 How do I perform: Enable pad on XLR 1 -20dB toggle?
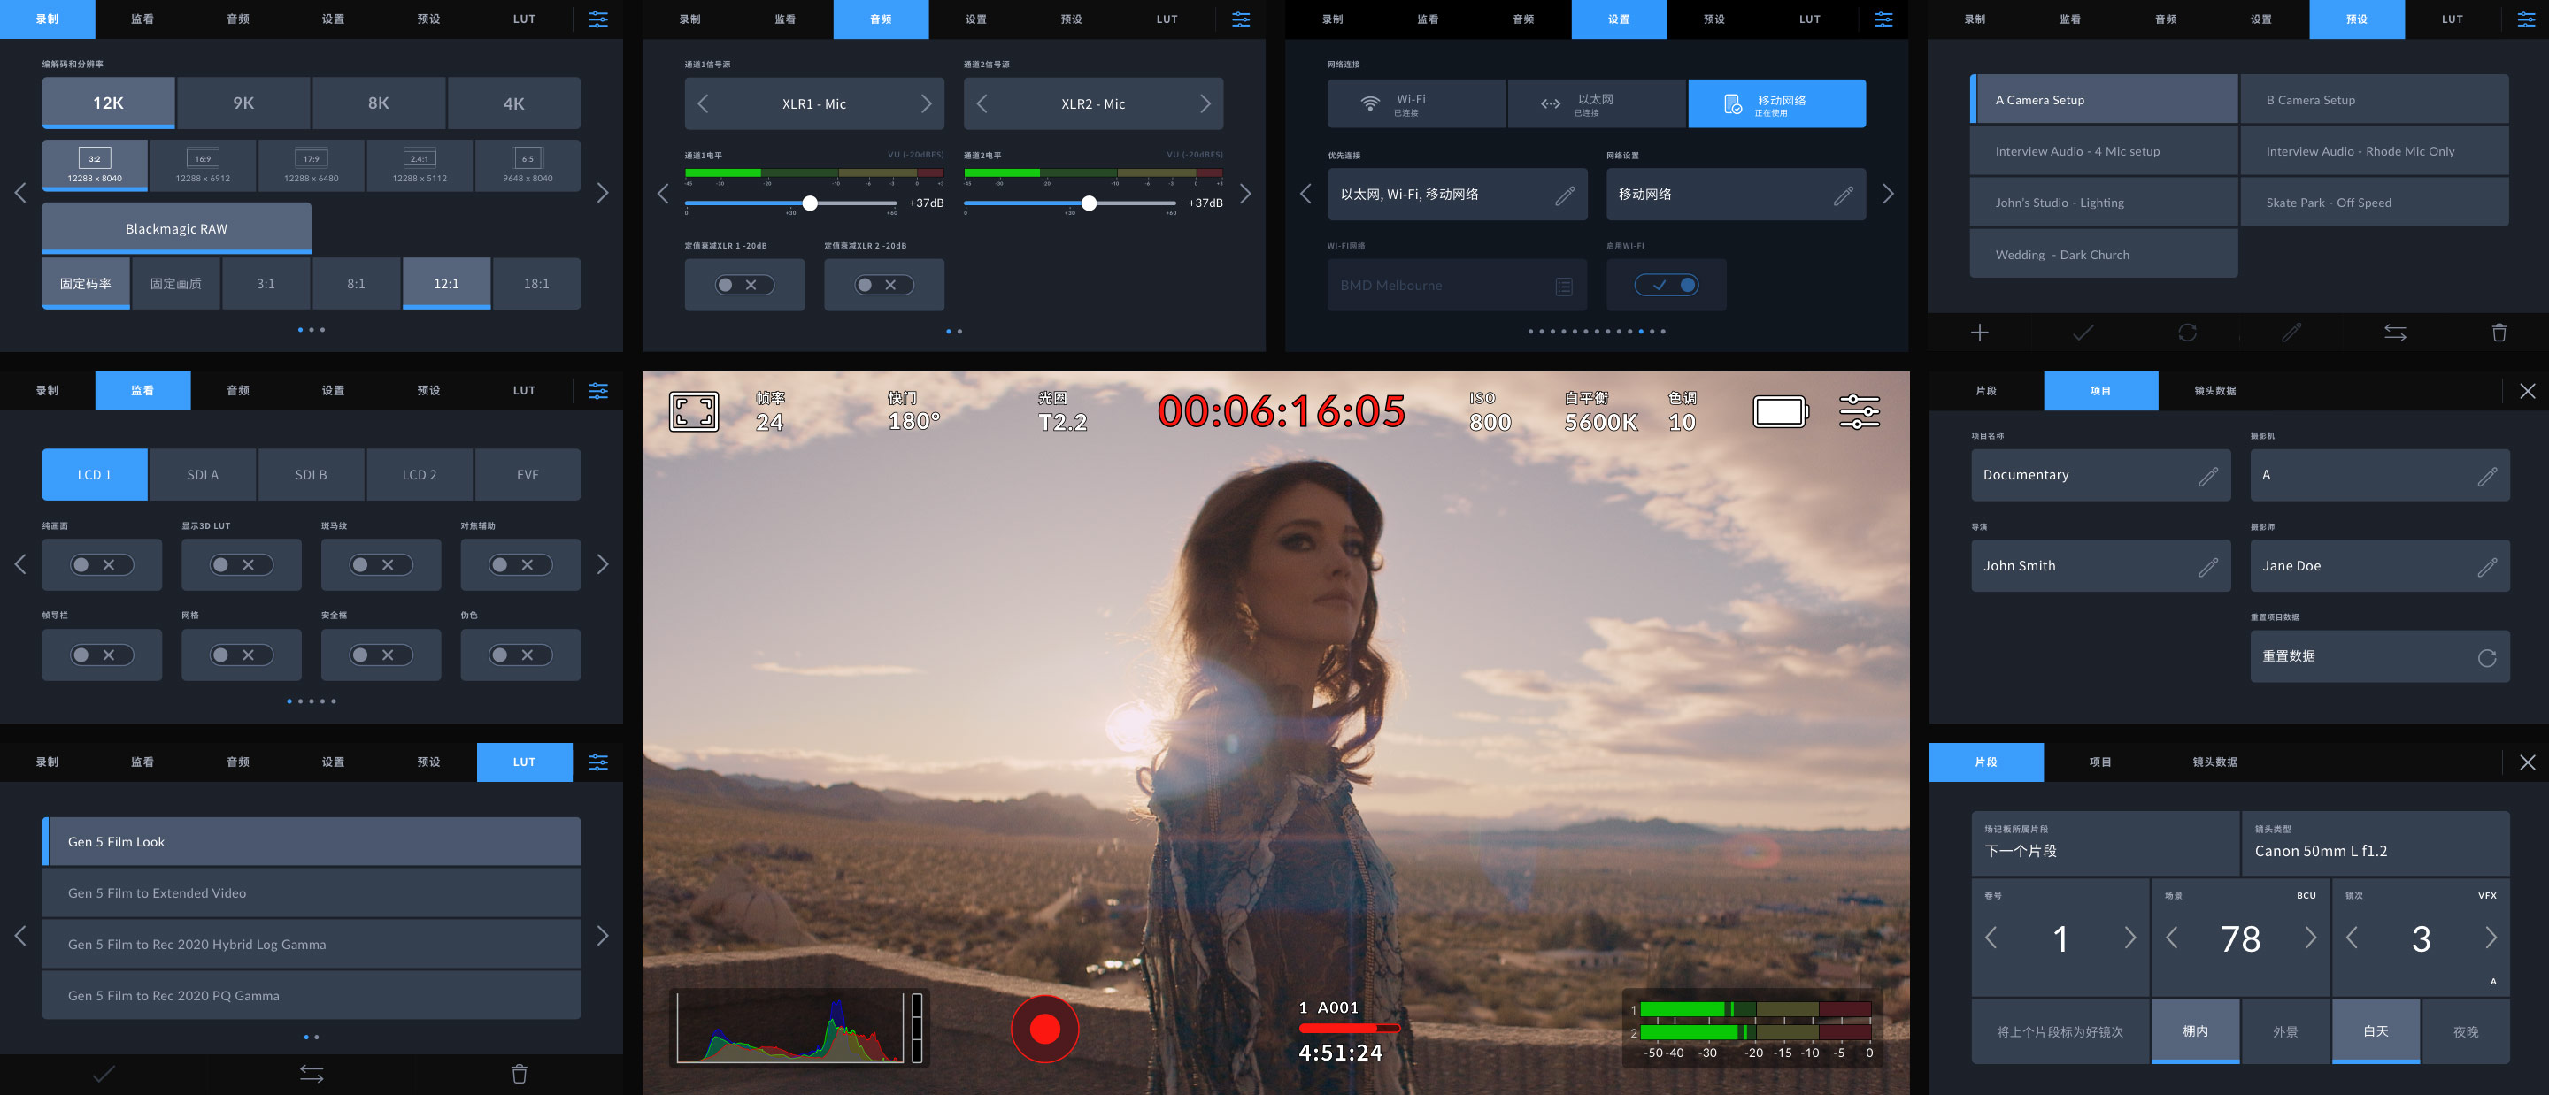[744, 284]
